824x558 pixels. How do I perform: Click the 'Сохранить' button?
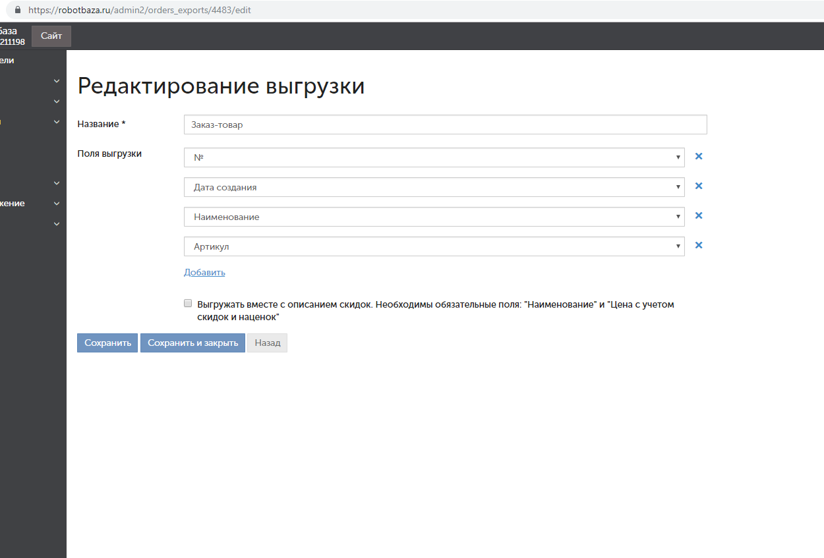[x=107, y=343]
